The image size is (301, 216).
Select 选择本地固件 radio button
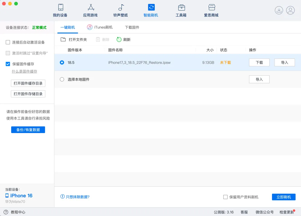62,79
